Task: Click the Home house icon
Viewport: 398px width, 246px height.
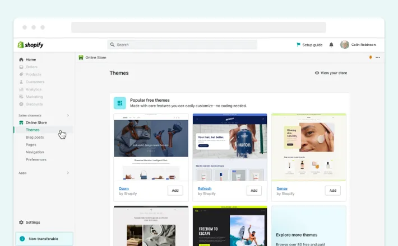Action: pyautogui.click(x=21, y=59)
